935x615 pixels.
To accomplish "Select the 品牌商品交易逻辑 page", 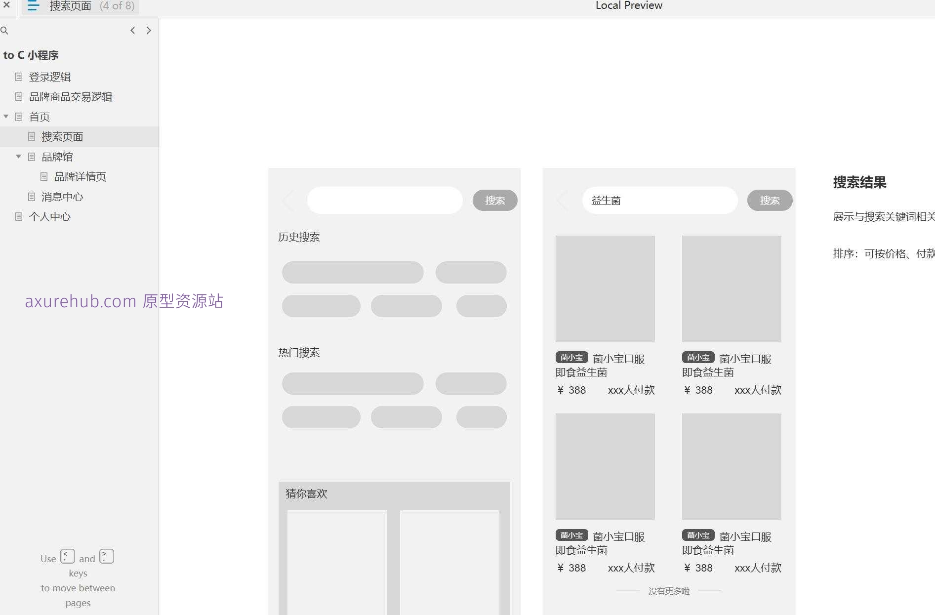I will [71, 96].
